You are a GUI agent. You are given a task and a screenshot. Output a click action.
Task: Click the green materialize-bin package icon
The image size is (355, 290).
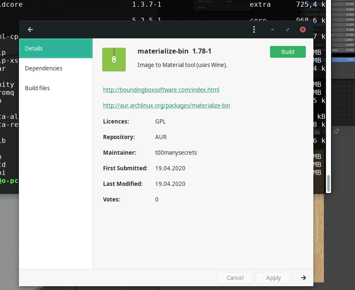[114, 59]
